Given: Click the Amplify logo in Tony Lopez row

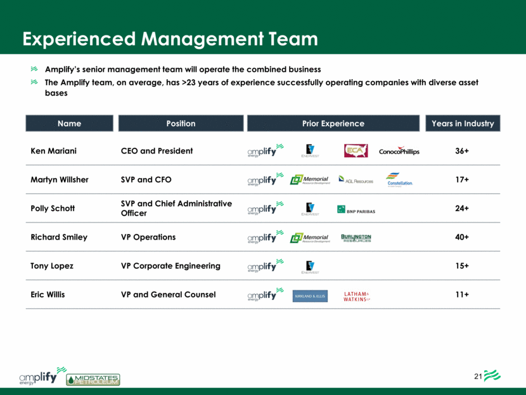Looking at the screenshot, I should 266,266.
